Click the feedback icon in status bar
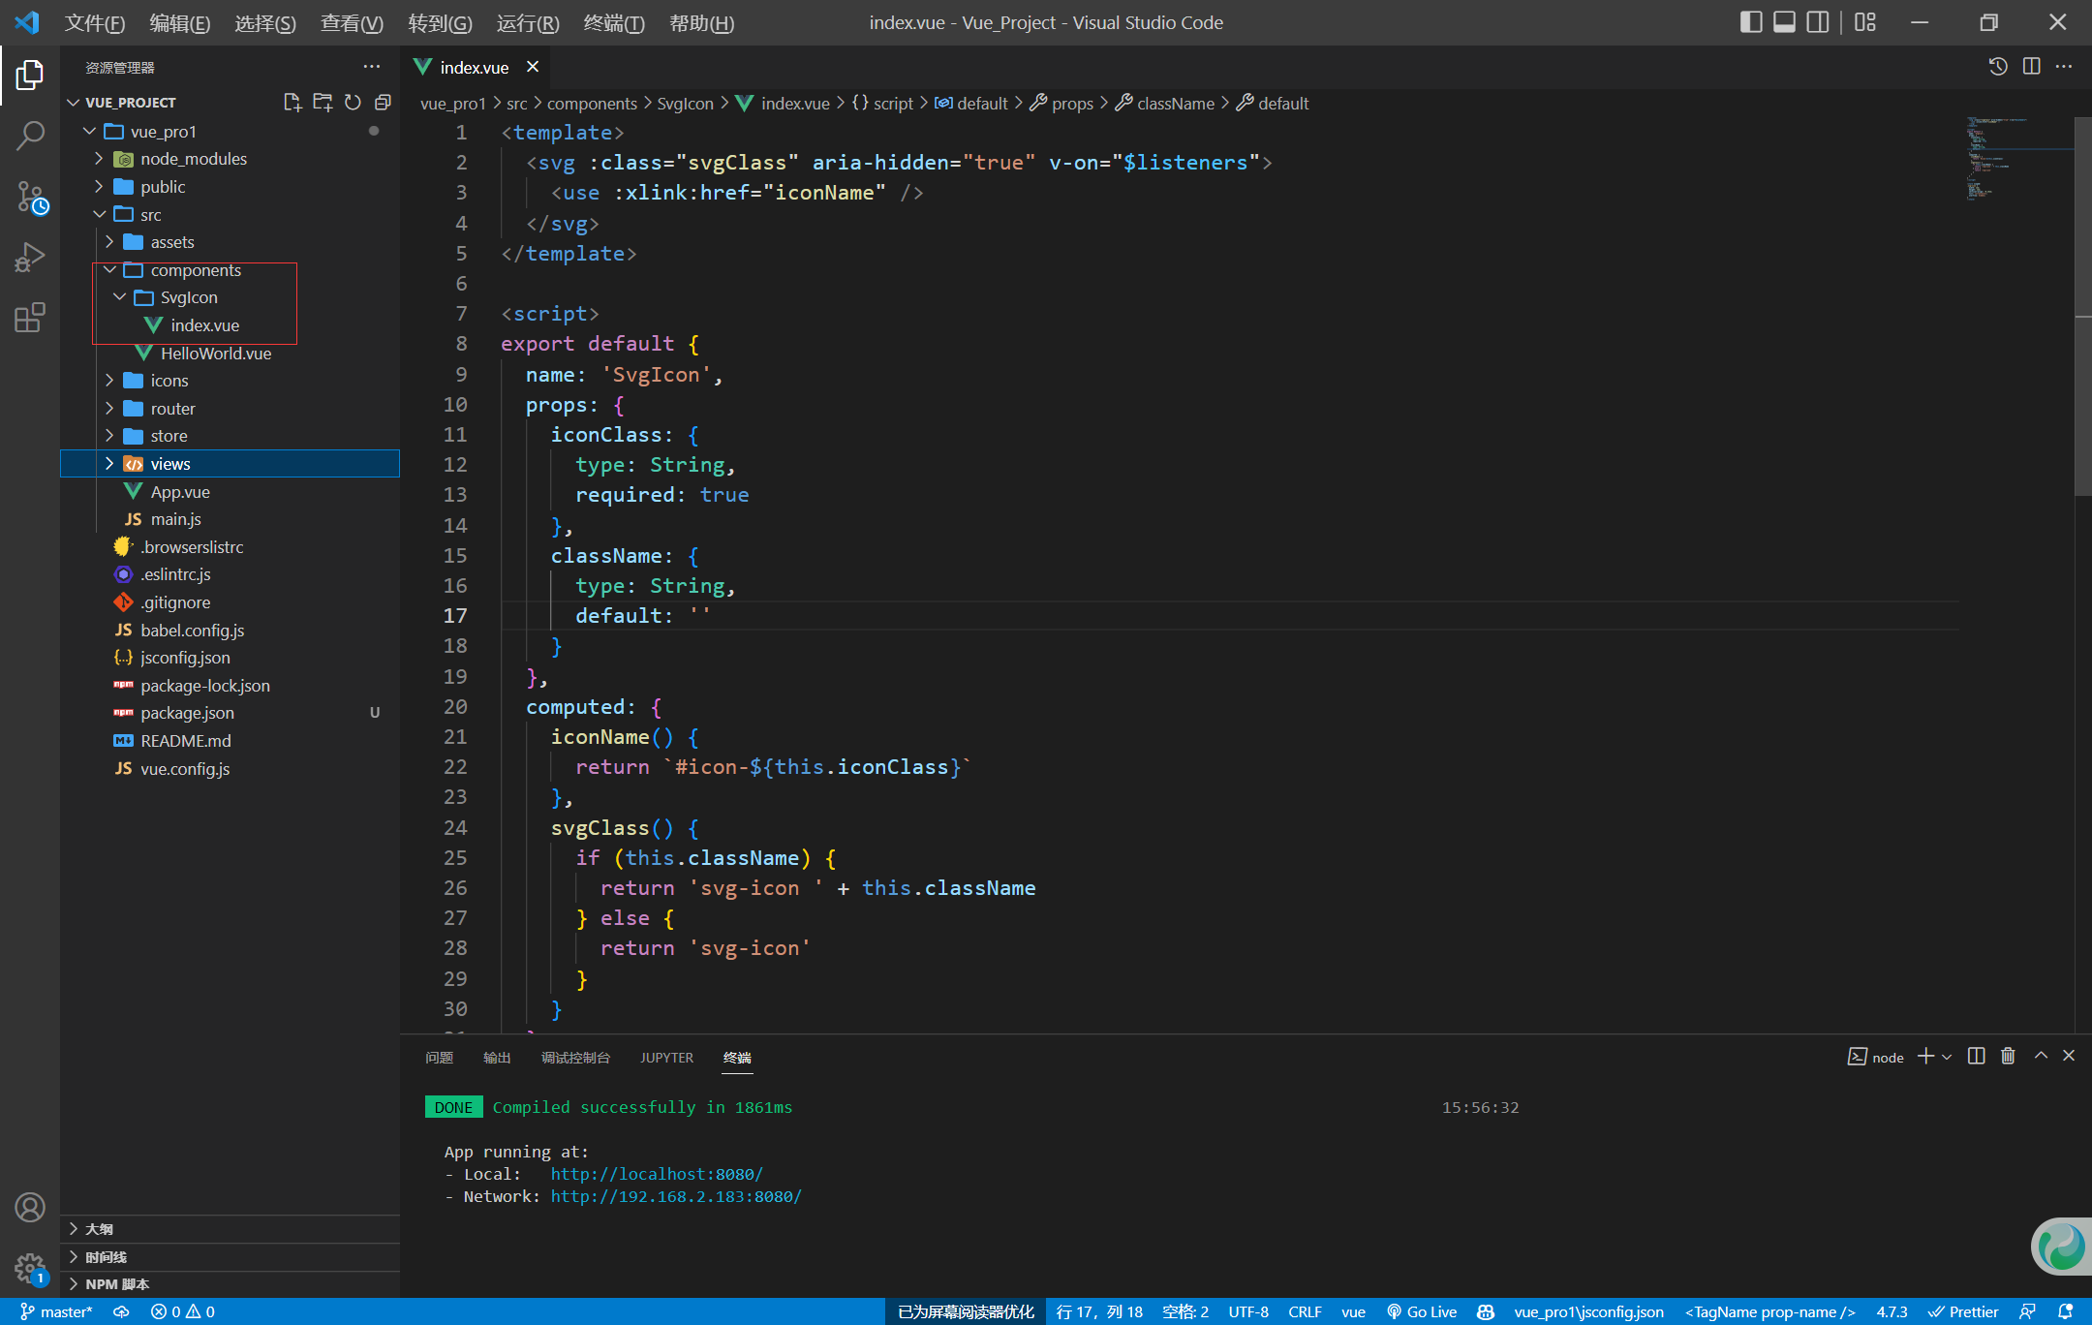 pos(2027,1311)
